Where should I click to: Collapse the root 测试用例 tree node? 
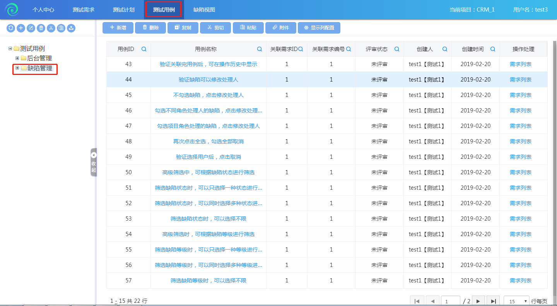pos(10,48)
